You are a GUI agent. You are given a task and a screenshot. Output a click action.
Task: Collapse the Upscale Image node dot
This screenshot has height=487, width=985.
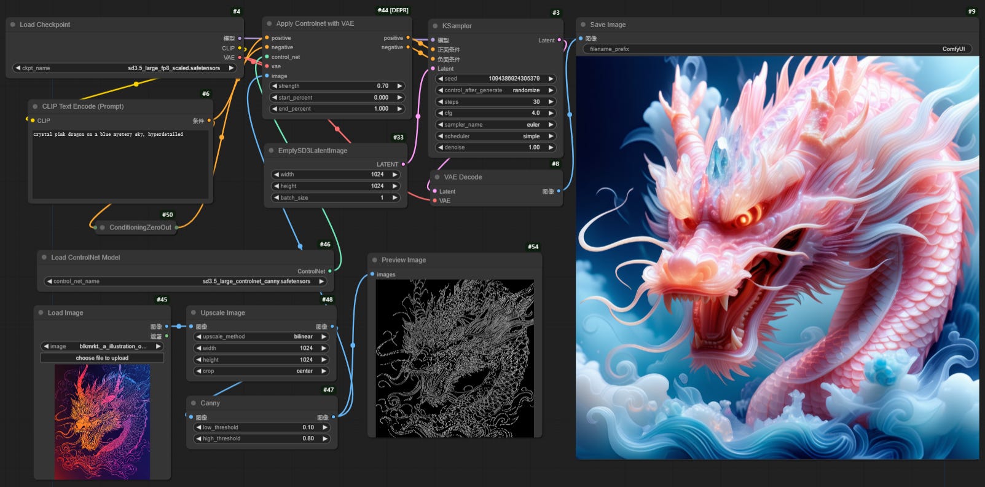click(x=193, y=312)
